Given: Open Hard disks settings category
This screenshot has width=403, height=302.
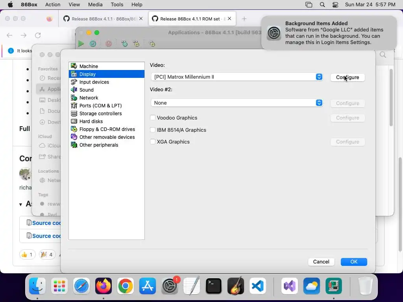Looking at the screenshot, I should (x=106, y=121).
